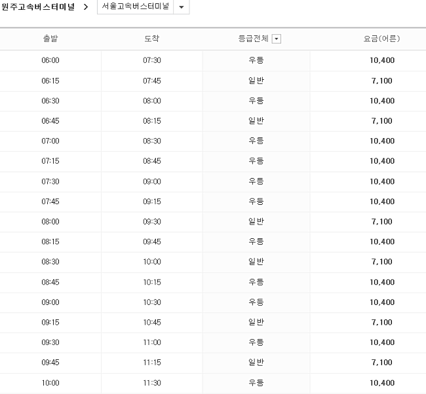Click the 07:30 arrival time cell
Viewport: 426px width, 394px height.
[x=152, y=60]
